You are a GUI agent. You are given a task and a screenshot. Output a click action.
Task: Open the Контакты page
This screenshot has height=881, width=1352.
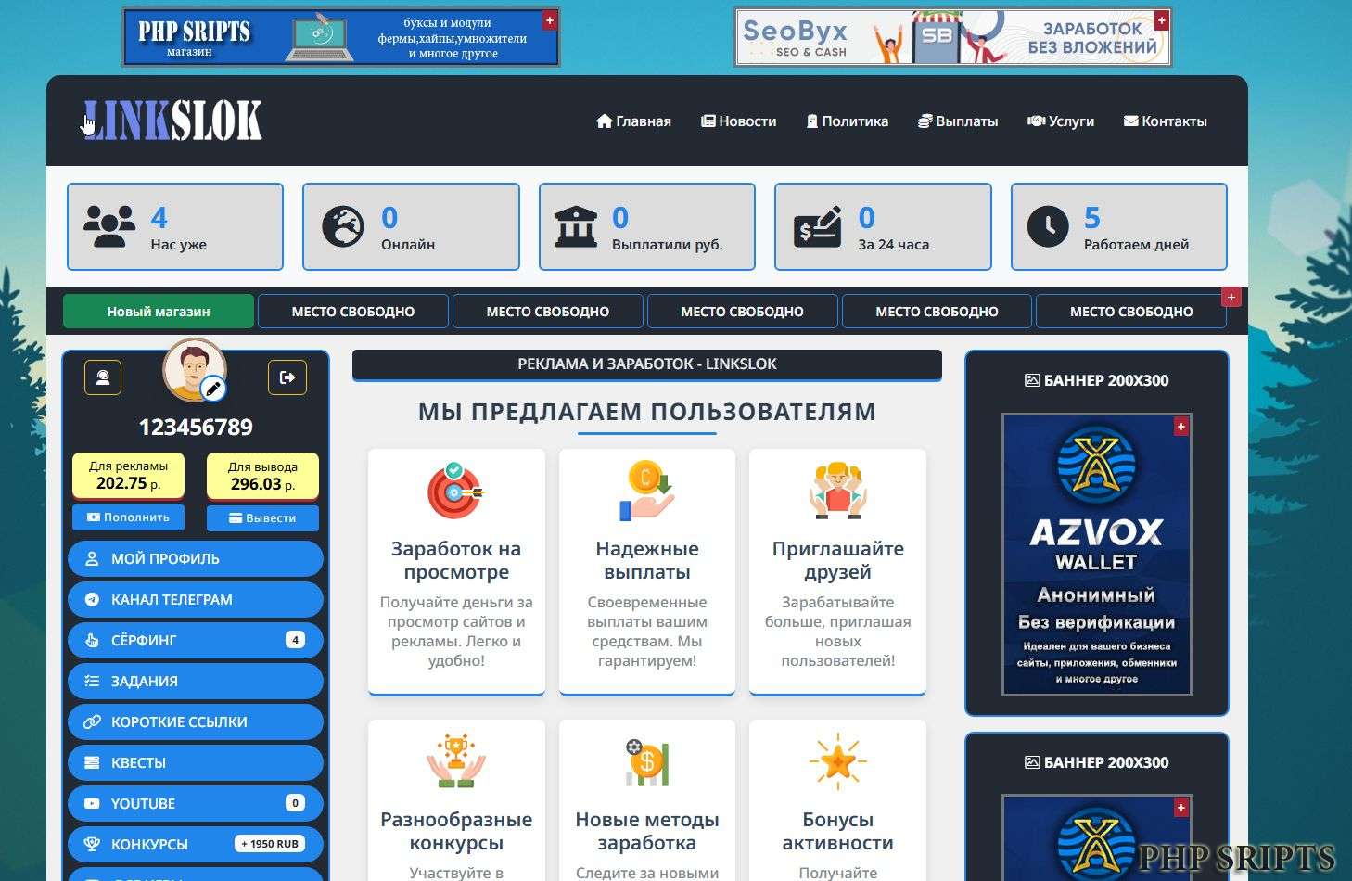(x=1166, y=121)
